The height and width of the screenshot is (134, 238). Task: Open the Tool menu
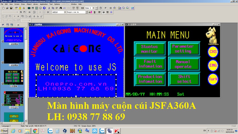(x=51, y=4)
